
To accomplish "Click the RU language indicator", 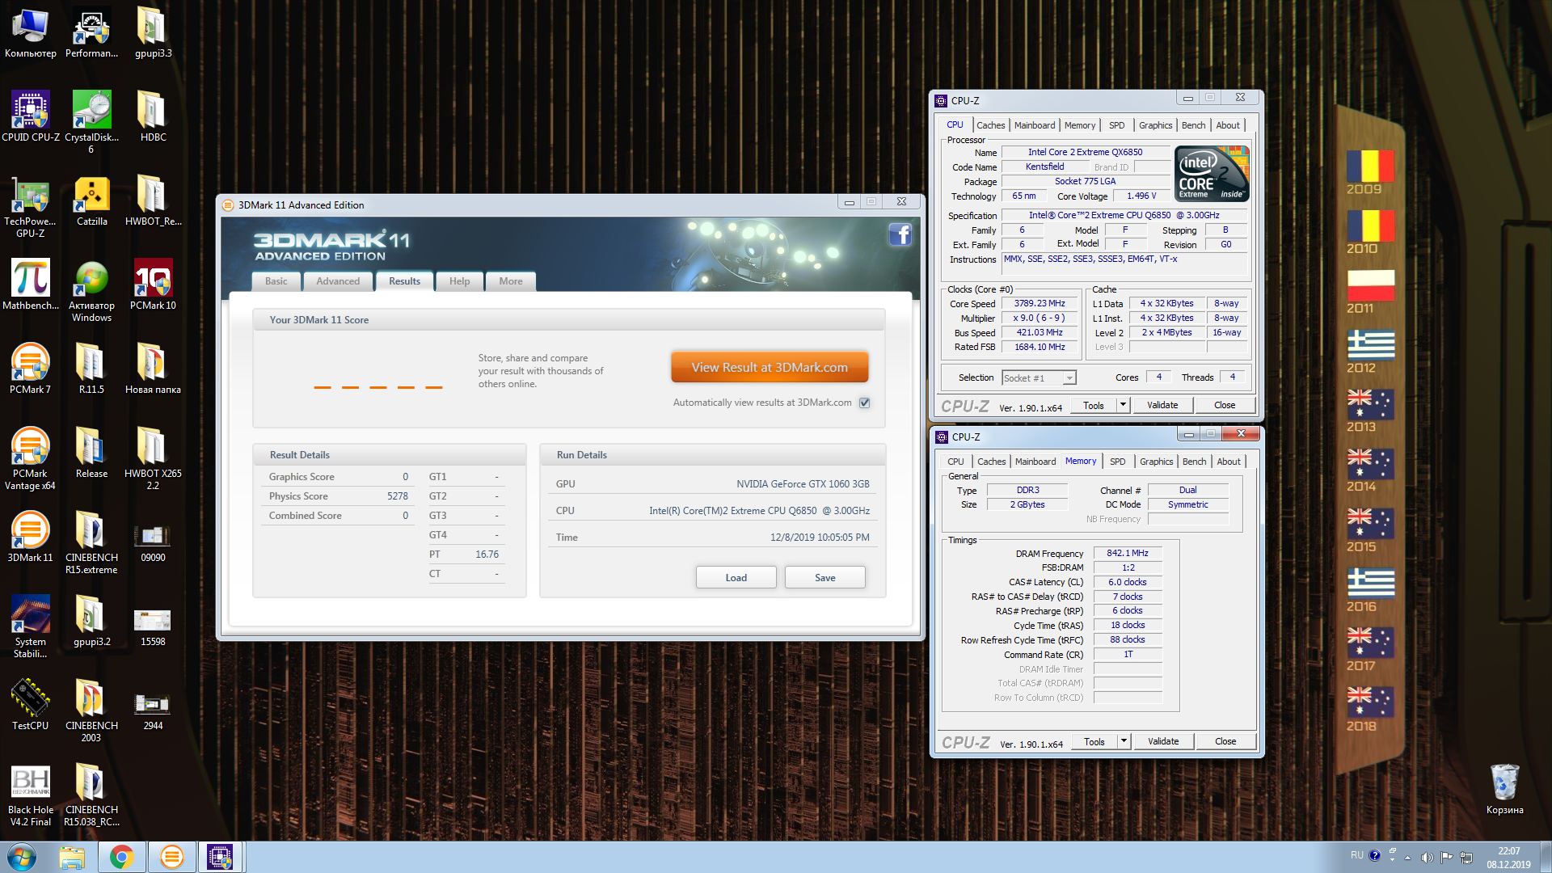I will (1356, 855).
